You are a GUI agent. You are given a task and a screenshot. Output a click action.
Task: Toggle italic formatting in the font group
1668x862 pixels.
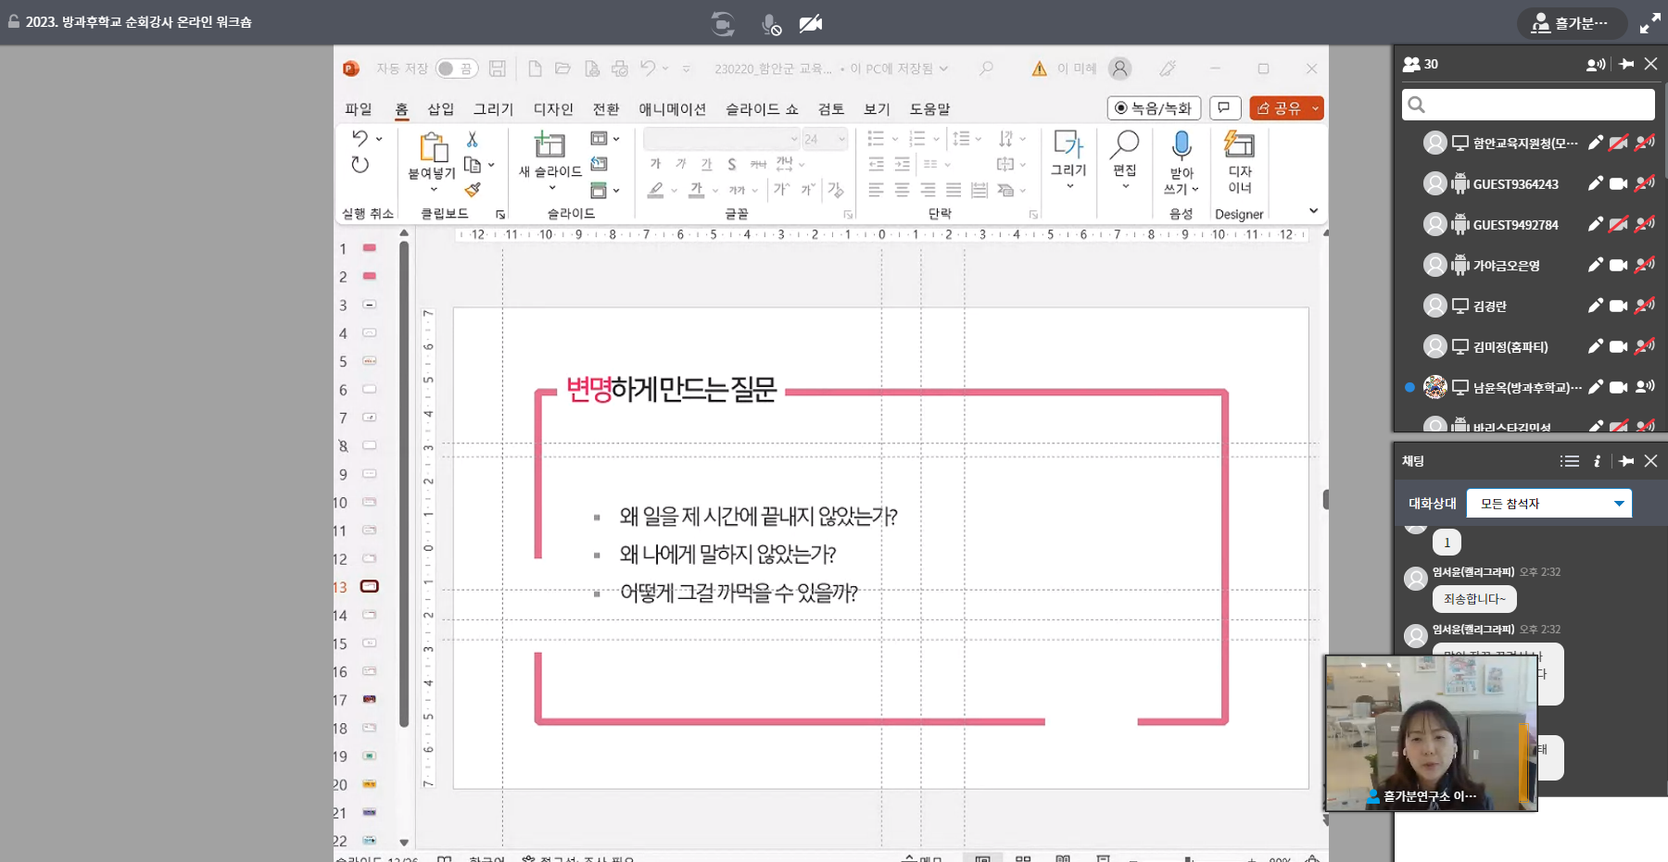click(681, 164)
